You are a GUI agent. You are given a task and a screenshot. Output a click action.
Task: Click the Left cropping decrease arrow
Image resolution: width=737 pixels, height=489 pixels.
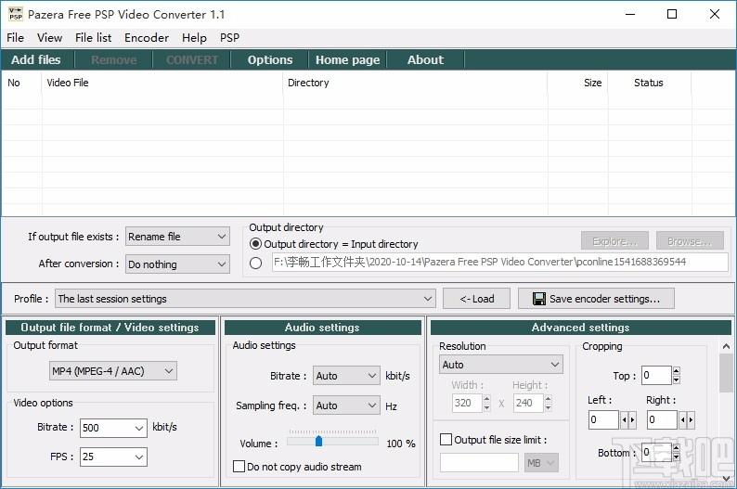pos(624,419)
